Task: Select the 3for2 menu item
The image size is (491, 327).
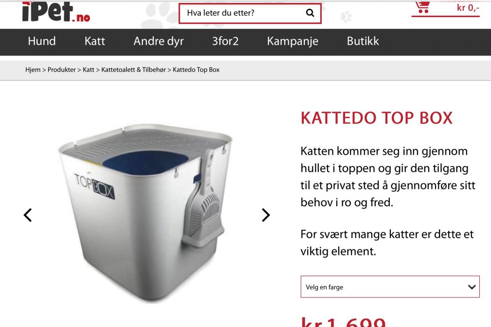Action: [225, 41]
